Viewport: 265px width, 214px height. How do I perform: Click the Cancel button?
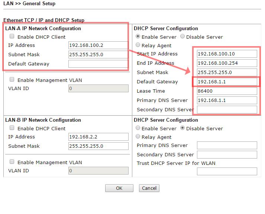149,188
